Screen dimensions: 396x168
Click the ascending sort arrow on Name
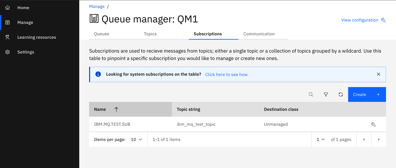coord(116,109)
